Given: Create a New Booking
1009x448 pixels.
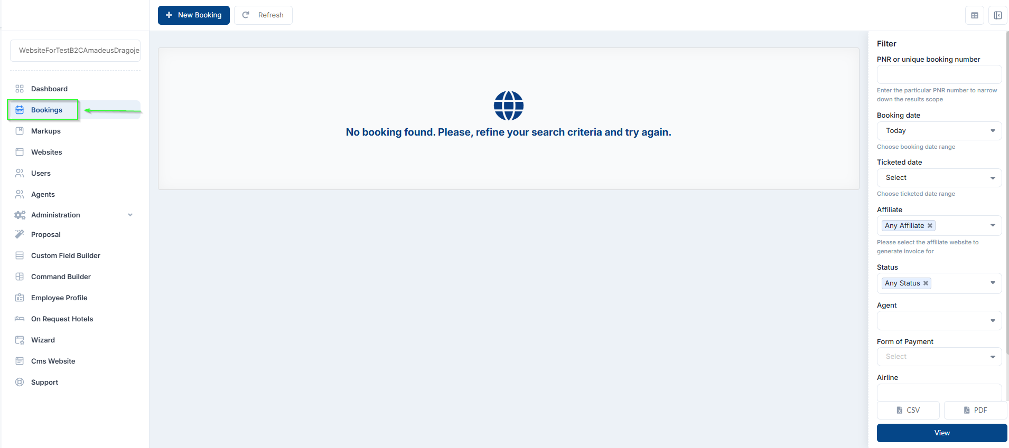Looking at the screenshot, I should pyautogui.click(x=194, y=15).
